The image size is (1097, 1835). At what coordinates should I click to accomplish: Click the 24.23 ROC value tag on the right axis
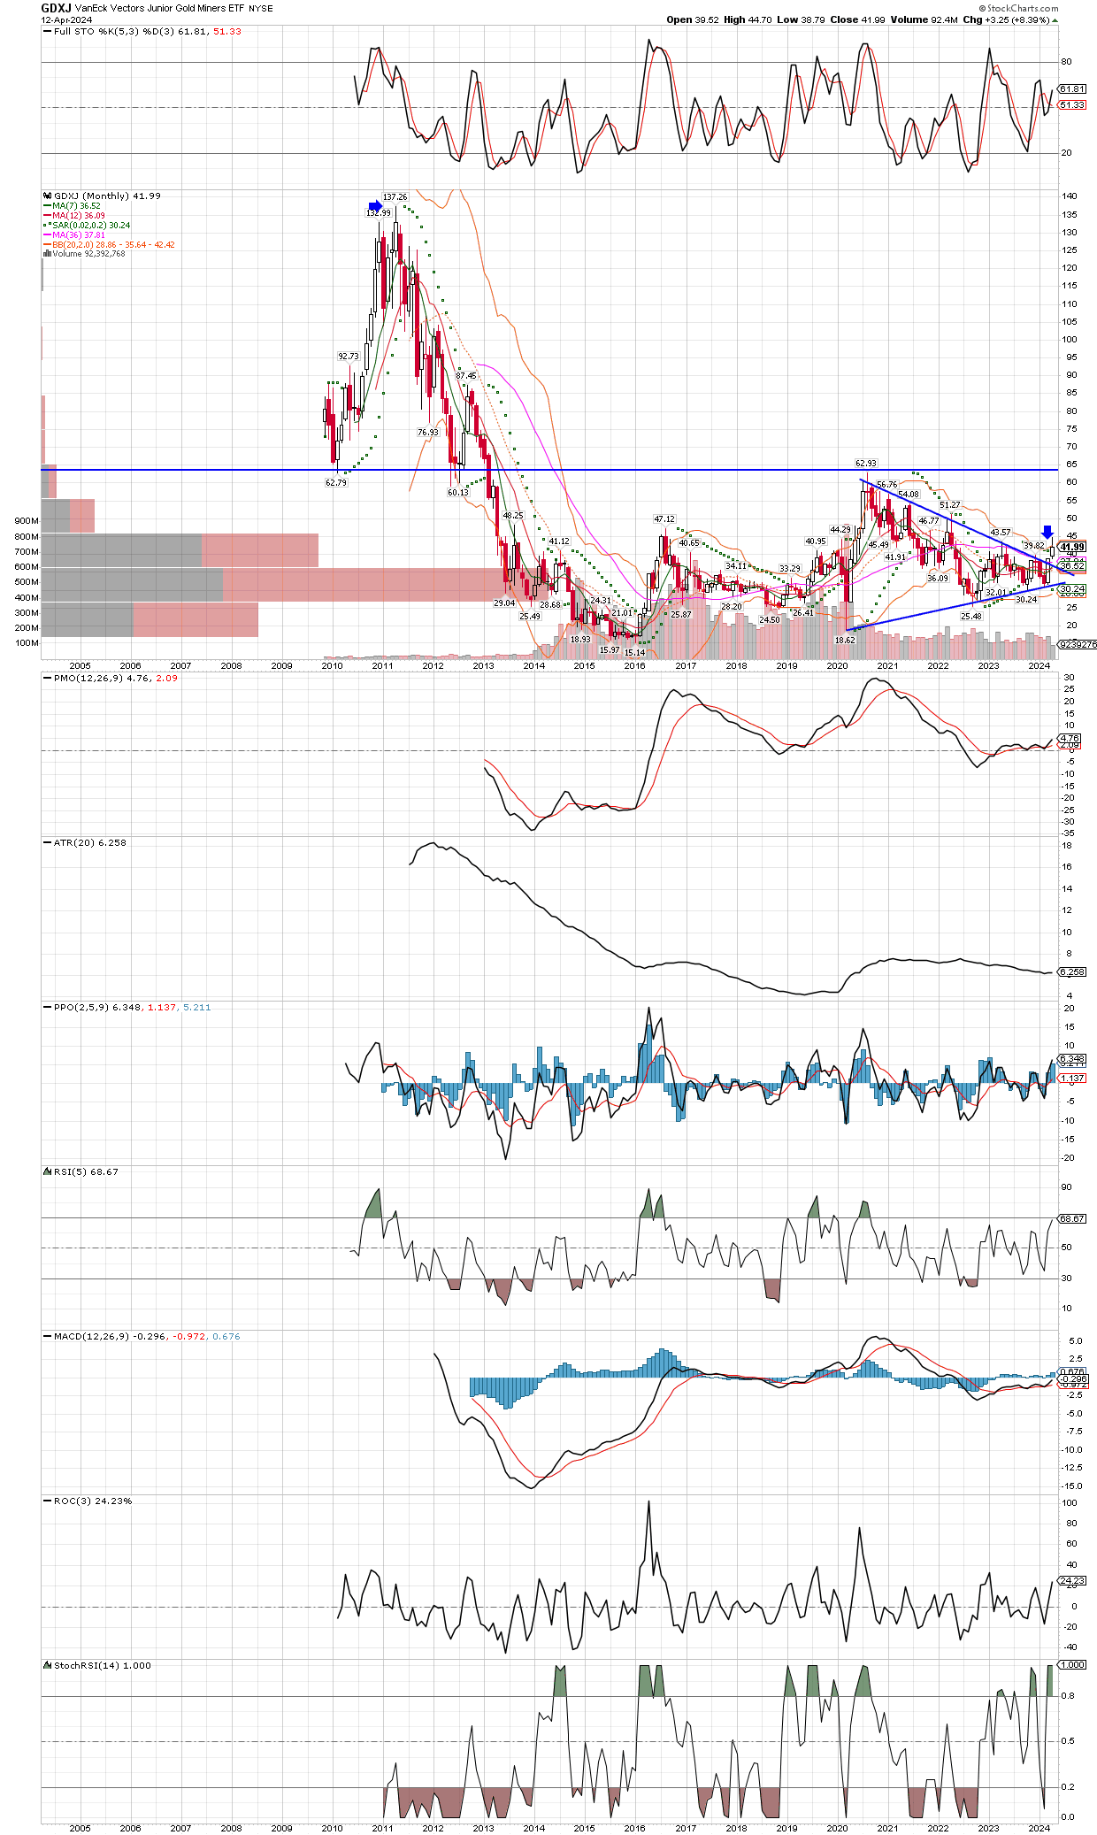[1072, 1580]
